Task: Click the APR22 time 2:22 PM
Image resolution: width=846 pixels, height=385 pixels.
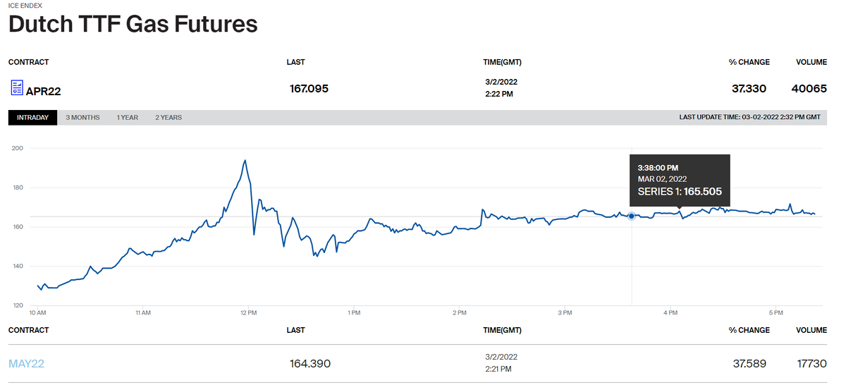Action: pyautogui.click(x=499, y=94)
